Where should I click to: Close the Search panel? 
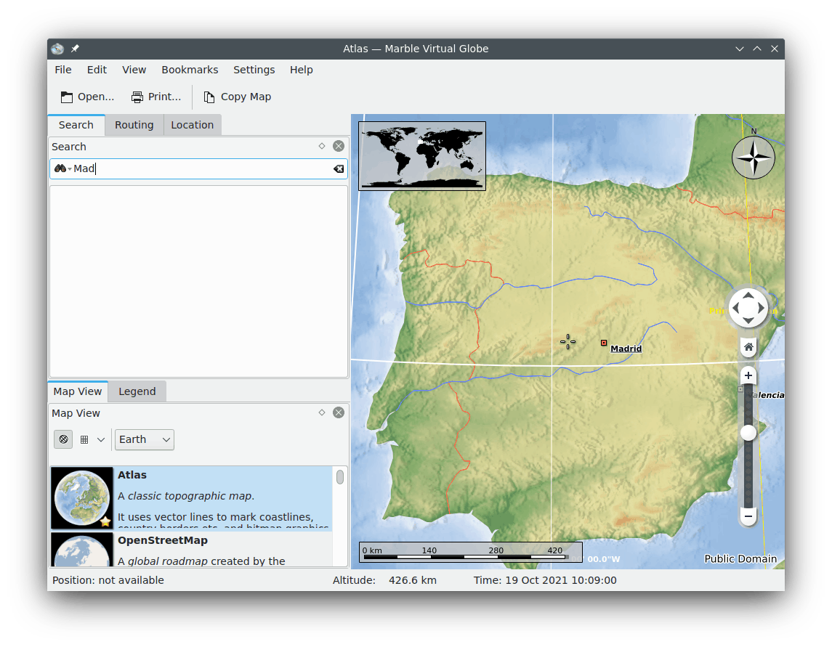339,147
